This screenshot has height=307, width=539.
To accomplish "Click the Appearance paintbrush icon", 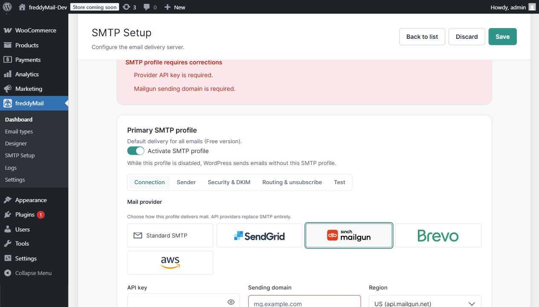I will coord(7,200).
